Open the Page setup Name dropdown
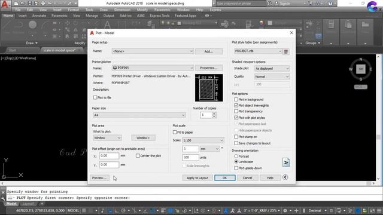The width and height of the screenshot is (383, 215). [153, 51]
